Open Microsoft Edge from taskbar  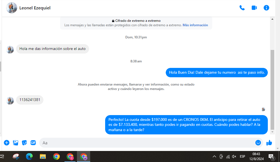click(29, 157)
